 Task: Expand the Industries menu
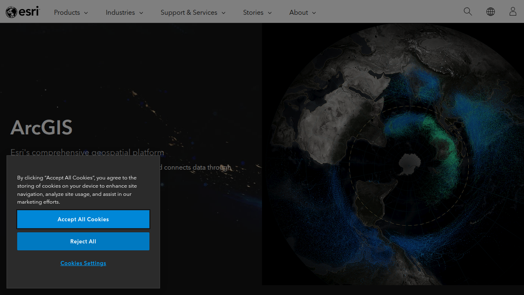pos(124,12)
